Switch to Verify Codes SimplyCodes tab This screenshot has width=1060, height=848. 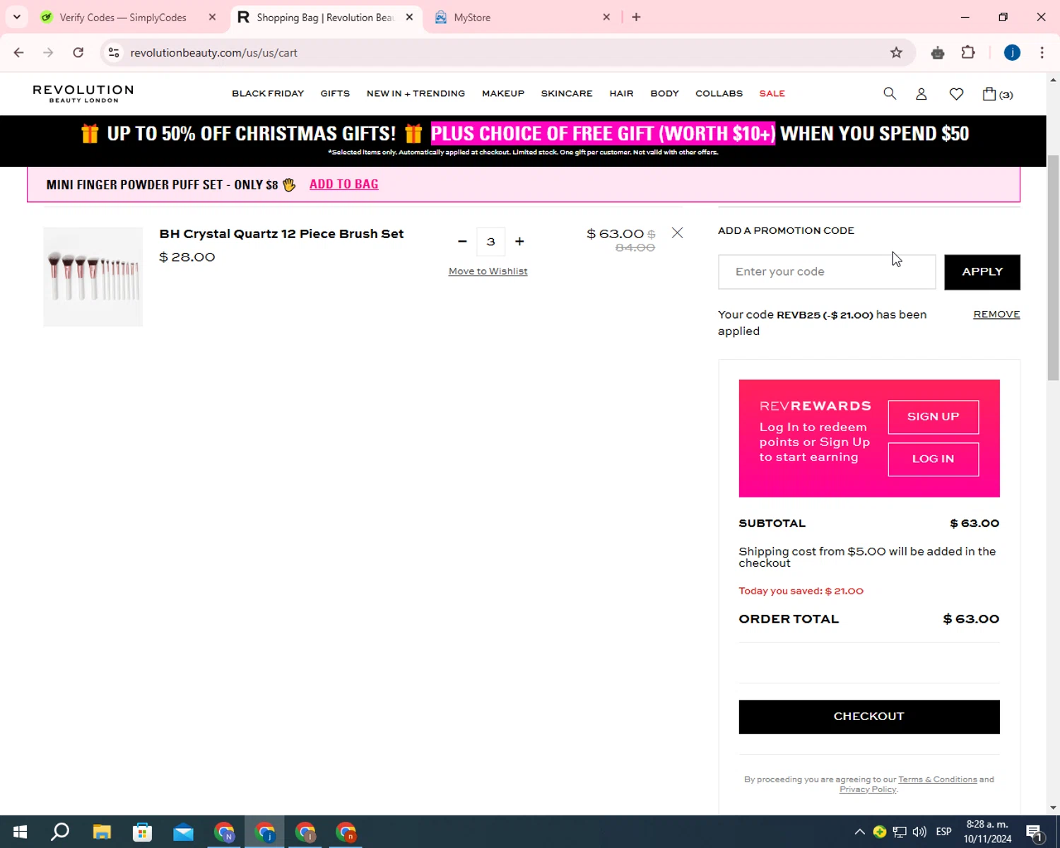coord(123,17)
